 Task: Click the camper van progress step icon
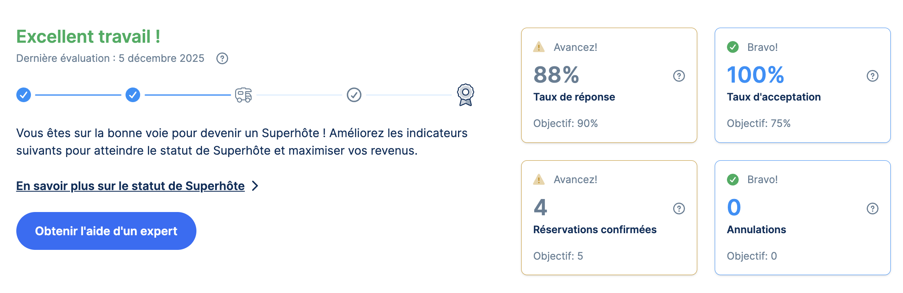[x=244, y=95]
